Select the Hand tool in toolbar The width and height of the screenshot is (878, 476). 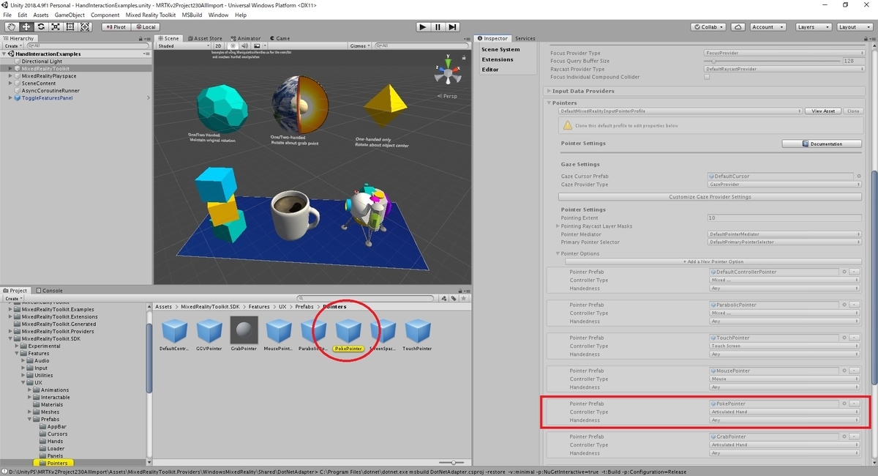tap(11, 26)
